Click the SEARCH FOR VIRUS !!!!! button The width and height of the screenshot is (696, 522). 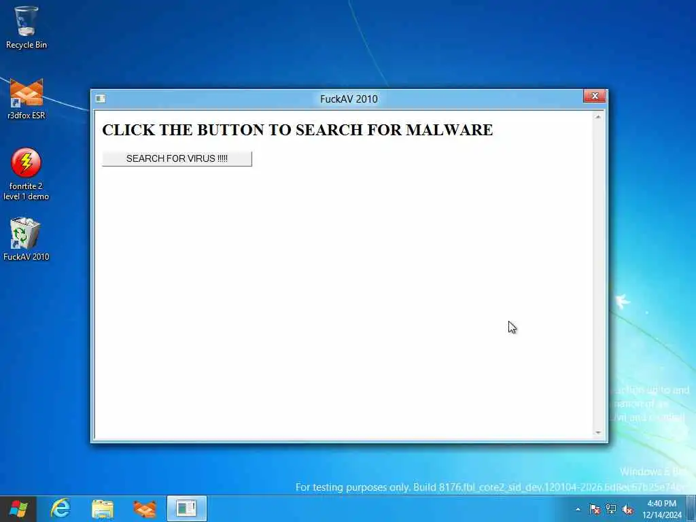pyautogui.click(x=177, y=158)
